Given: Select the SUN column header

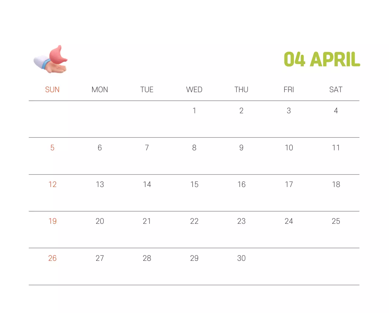Looking at the screenshot, I should (x=52, y=90).
